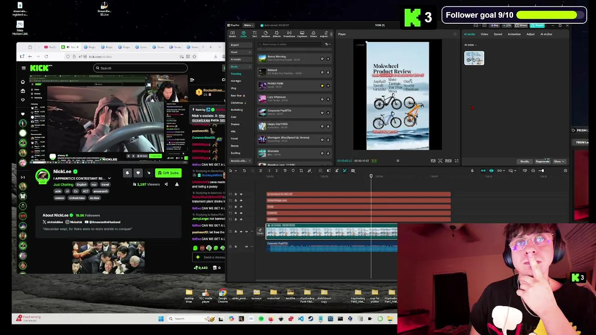
Task: Click the timeline ruler playhead marker
Action: click(371, 176)
